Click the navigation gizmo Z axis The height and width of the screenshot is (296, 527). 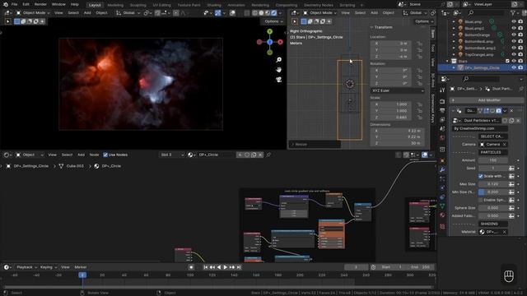point(269,42)
